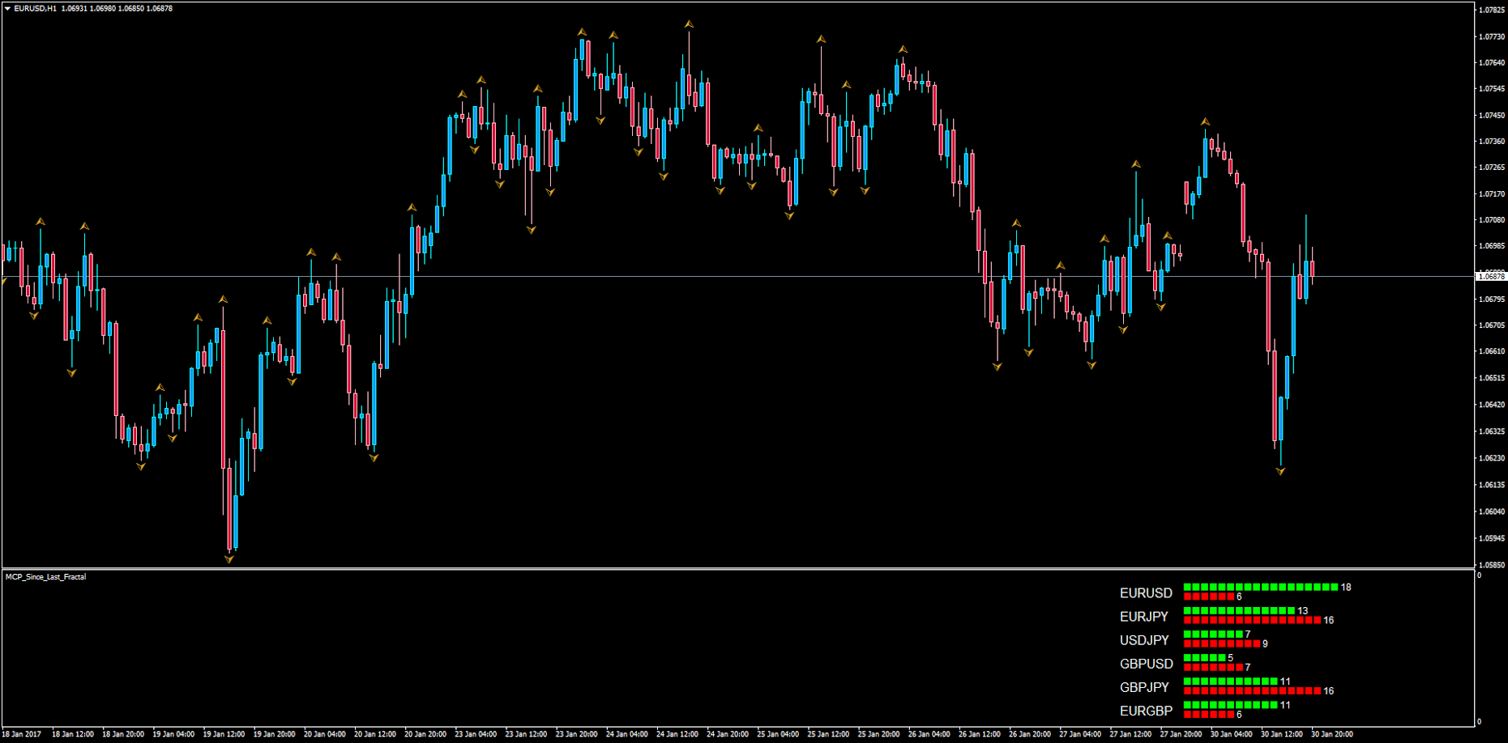Viewport: 1508px width, 743px height.
Task: Click the green EURJPY bar showing 13
Action: 1240,610
